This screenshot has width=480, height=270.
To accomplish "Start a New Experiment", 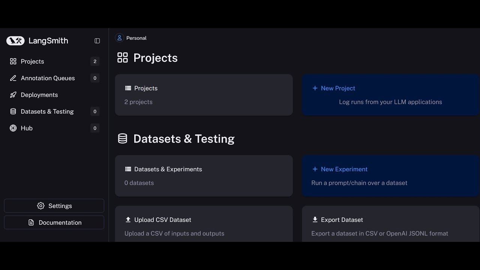I will click(343, 169).
